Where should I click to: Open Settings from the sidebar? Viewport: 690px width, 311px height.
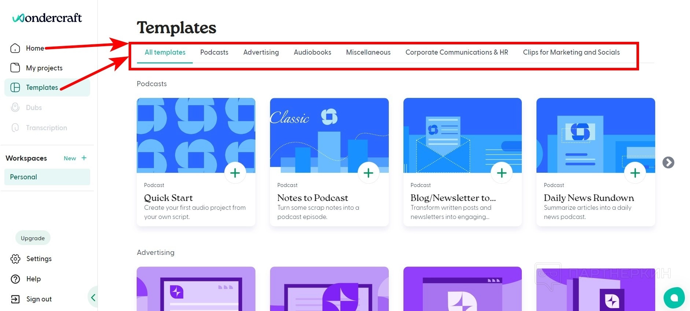39,259
